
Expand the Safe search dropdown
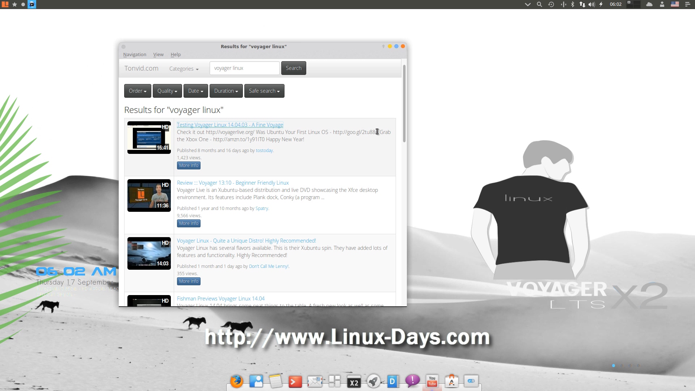click(264, 91)
